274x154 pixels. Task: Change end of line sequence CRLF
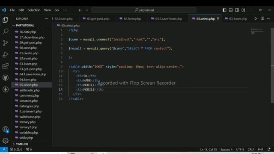[251, 149]
